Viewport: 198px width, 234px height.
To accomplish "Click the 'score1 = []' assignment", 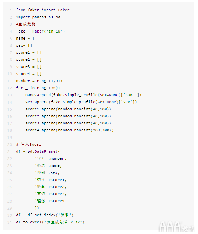I will (x=29, y=53).
